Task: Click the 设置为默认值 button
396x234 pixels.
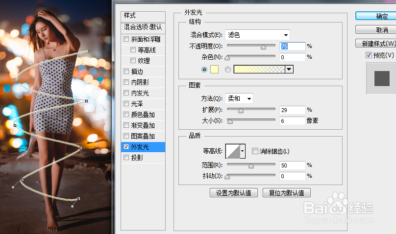Action: click(234, 193)
